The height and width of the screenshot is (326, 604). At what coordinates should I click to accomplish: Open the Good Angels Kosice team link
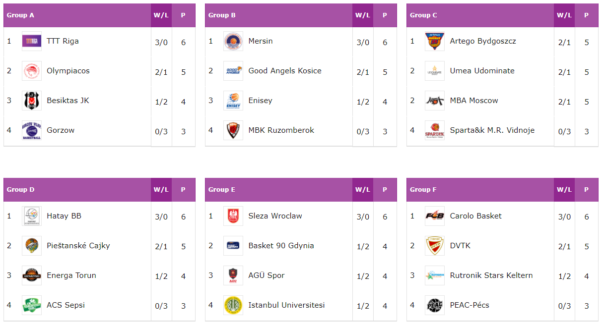[285, 71]
